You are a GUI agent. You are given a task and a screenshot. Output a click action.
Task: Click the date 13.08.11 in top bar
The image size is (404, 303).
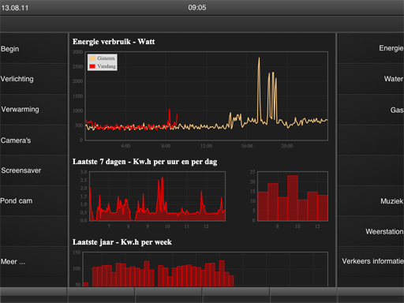click(15, 8)
